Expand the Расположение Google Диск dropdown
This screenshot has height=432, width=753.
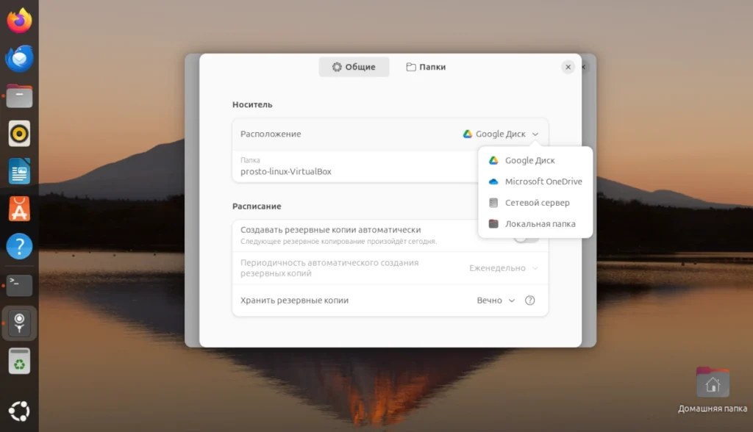(500, 134)
